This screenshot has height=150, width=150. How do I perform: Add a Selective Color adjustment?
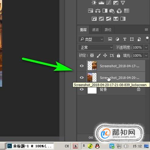116,19
